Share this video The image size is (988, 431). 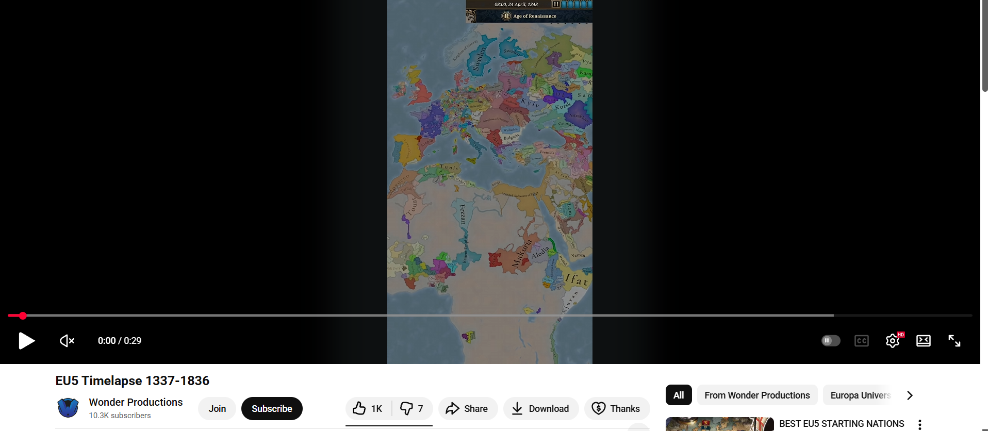click(468, 409)
